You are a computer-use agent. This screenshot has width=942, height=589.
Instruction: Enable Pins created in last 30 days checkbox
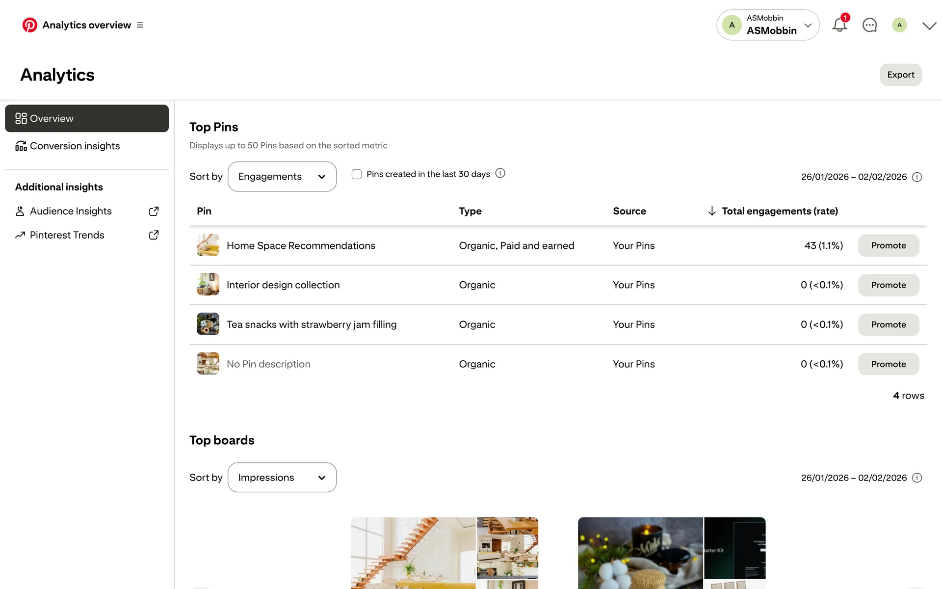(357, 174)
